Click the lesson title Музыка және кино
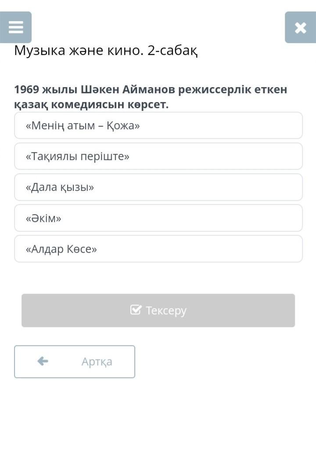316x466 pixels. point(79,51)
